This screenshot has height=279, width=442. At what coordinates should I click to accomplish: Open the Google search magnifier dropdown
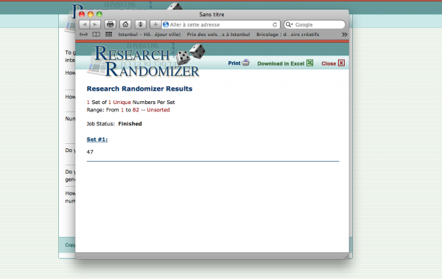[x=290, y=24]
